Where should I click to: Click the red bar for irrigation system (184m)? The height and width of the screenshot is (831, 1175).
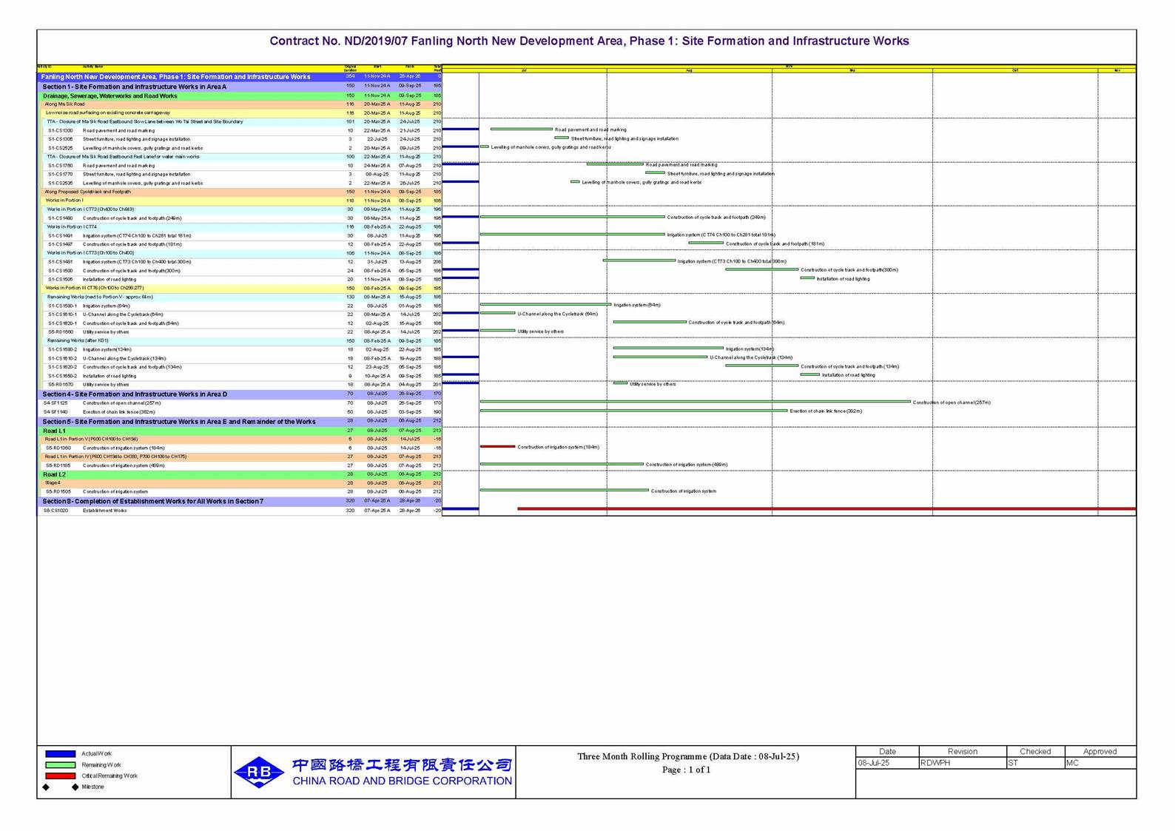[x=497, y=446]
